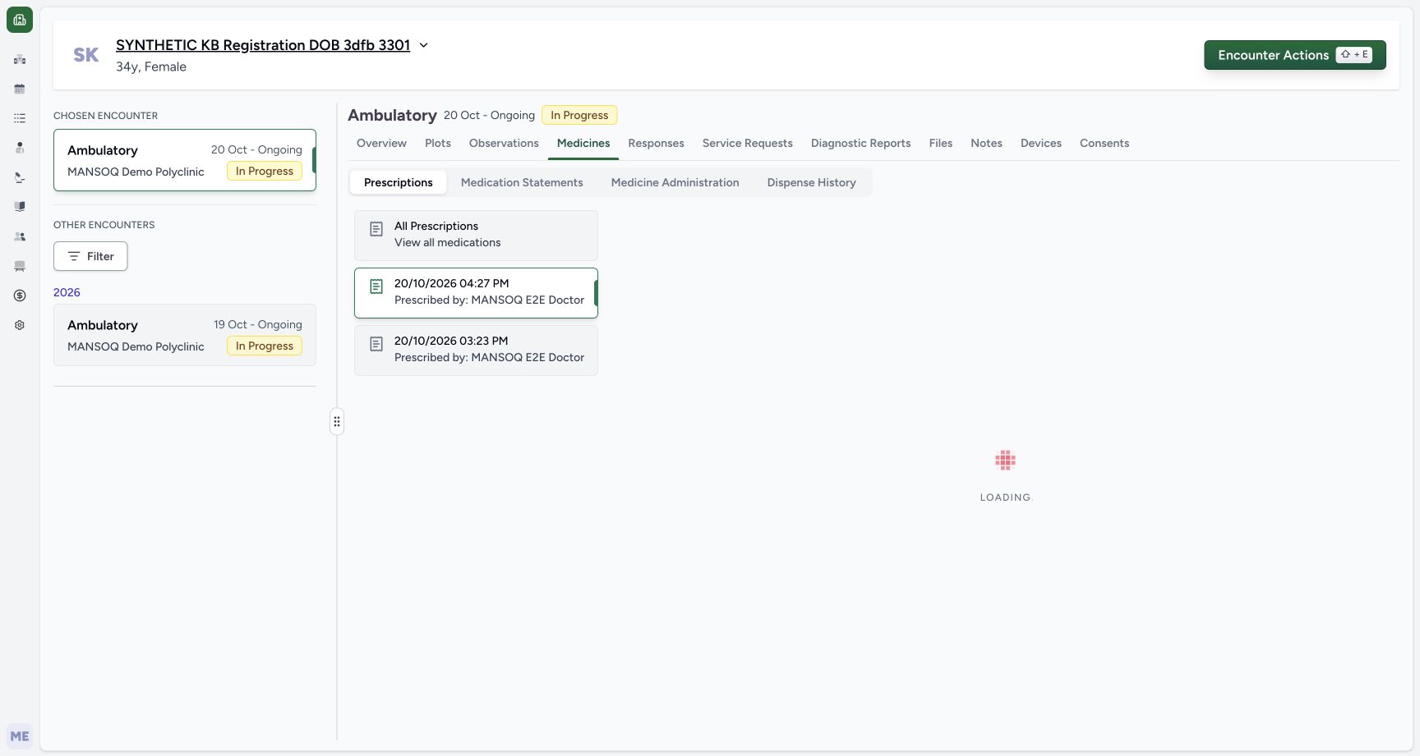
Task: Click the panel resize divider handle
Action: tap(337, 421)
